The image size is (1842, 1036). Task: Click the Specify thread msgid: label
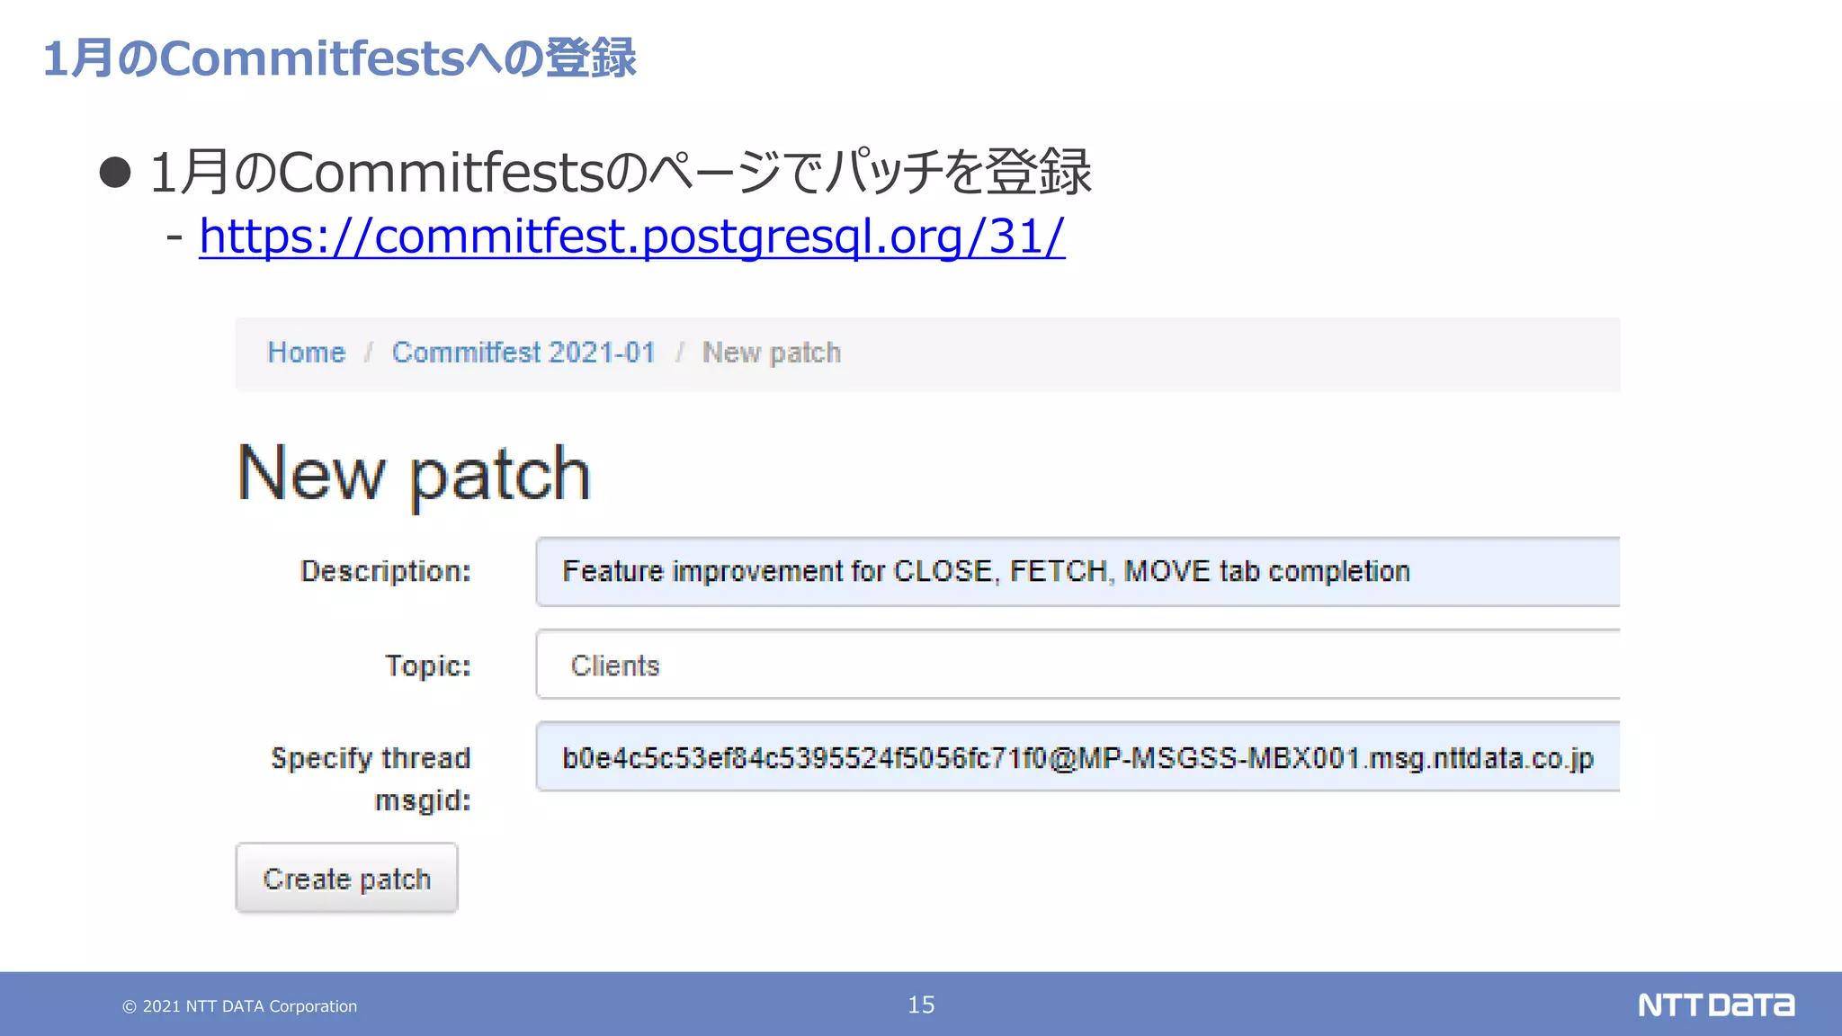click(371, 779)
